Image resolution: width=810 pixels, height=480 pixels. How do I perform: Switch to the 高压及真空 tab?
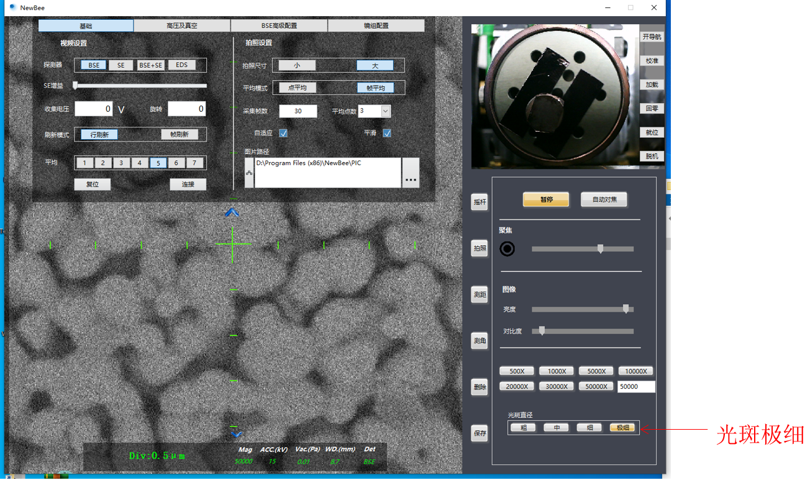tap(182, 26)
